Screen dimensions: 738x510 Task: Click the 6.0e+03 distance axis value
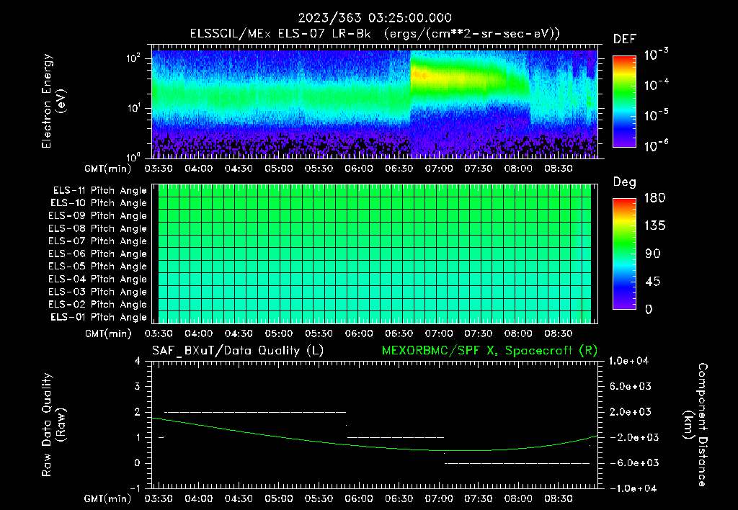631,386
